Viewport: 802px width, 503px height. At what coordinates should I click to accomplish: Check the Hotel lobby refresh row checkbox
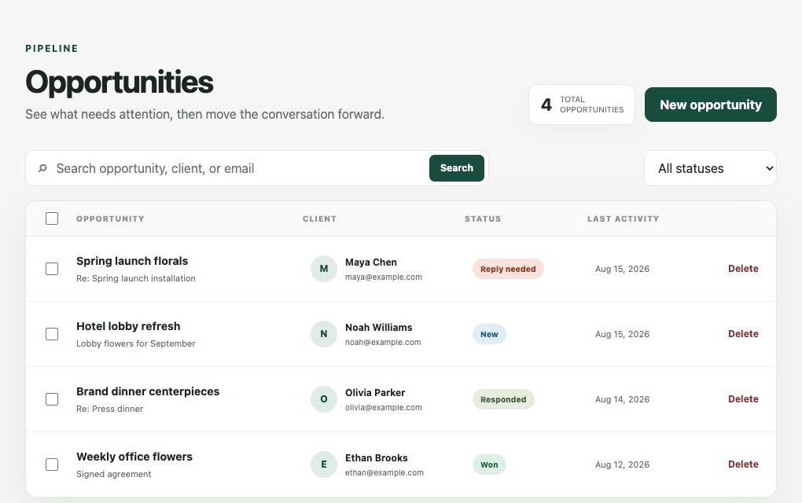pos(52,334)
